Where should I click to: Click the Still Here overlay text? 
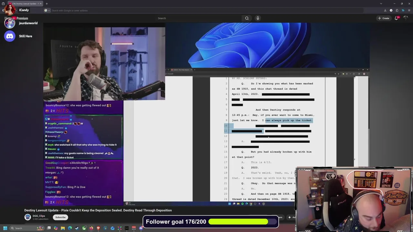[x=25, y=36]
